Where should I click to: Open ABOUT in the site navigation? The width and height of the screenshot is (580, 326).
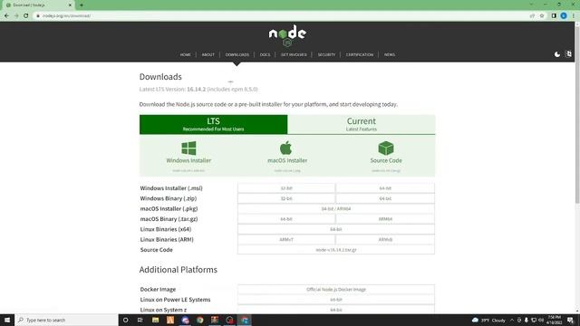coord(208,54)
